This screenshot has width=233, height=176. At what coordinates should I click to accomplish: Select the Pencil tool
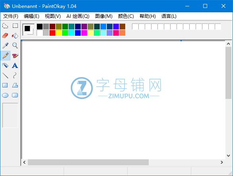(5, 56)
